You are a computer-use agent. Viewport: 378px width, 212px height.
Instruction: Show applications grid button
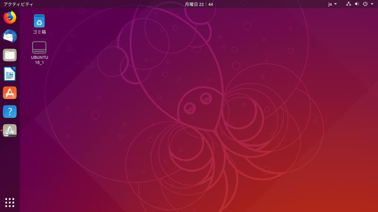click(9, 203)
